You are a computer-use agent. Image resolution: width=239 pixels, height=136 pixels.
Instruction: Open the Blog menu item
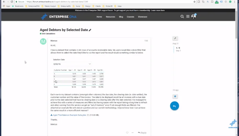(x=121, y=17)
